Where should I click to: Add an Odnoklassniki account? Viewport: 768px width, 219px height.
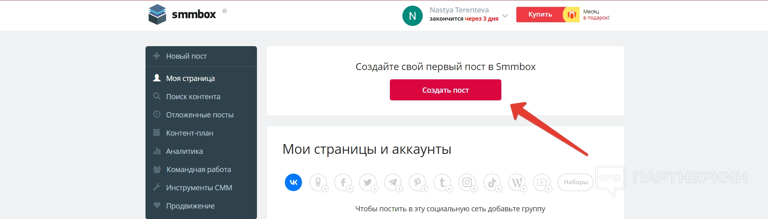pos(319,183)
